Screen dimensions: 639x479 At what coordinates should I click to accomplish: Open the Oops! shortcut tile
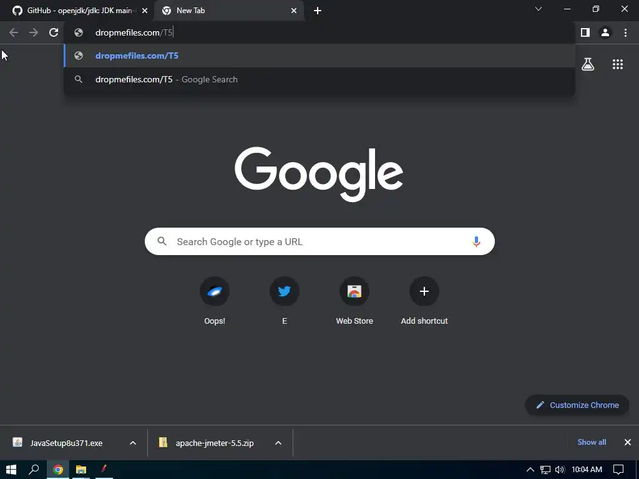tap(215, 301)
